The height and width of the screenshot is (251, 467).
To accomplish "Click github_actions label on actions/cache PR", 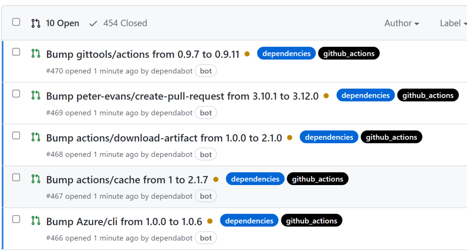I will pyautogui.click(x=317, y=179).
